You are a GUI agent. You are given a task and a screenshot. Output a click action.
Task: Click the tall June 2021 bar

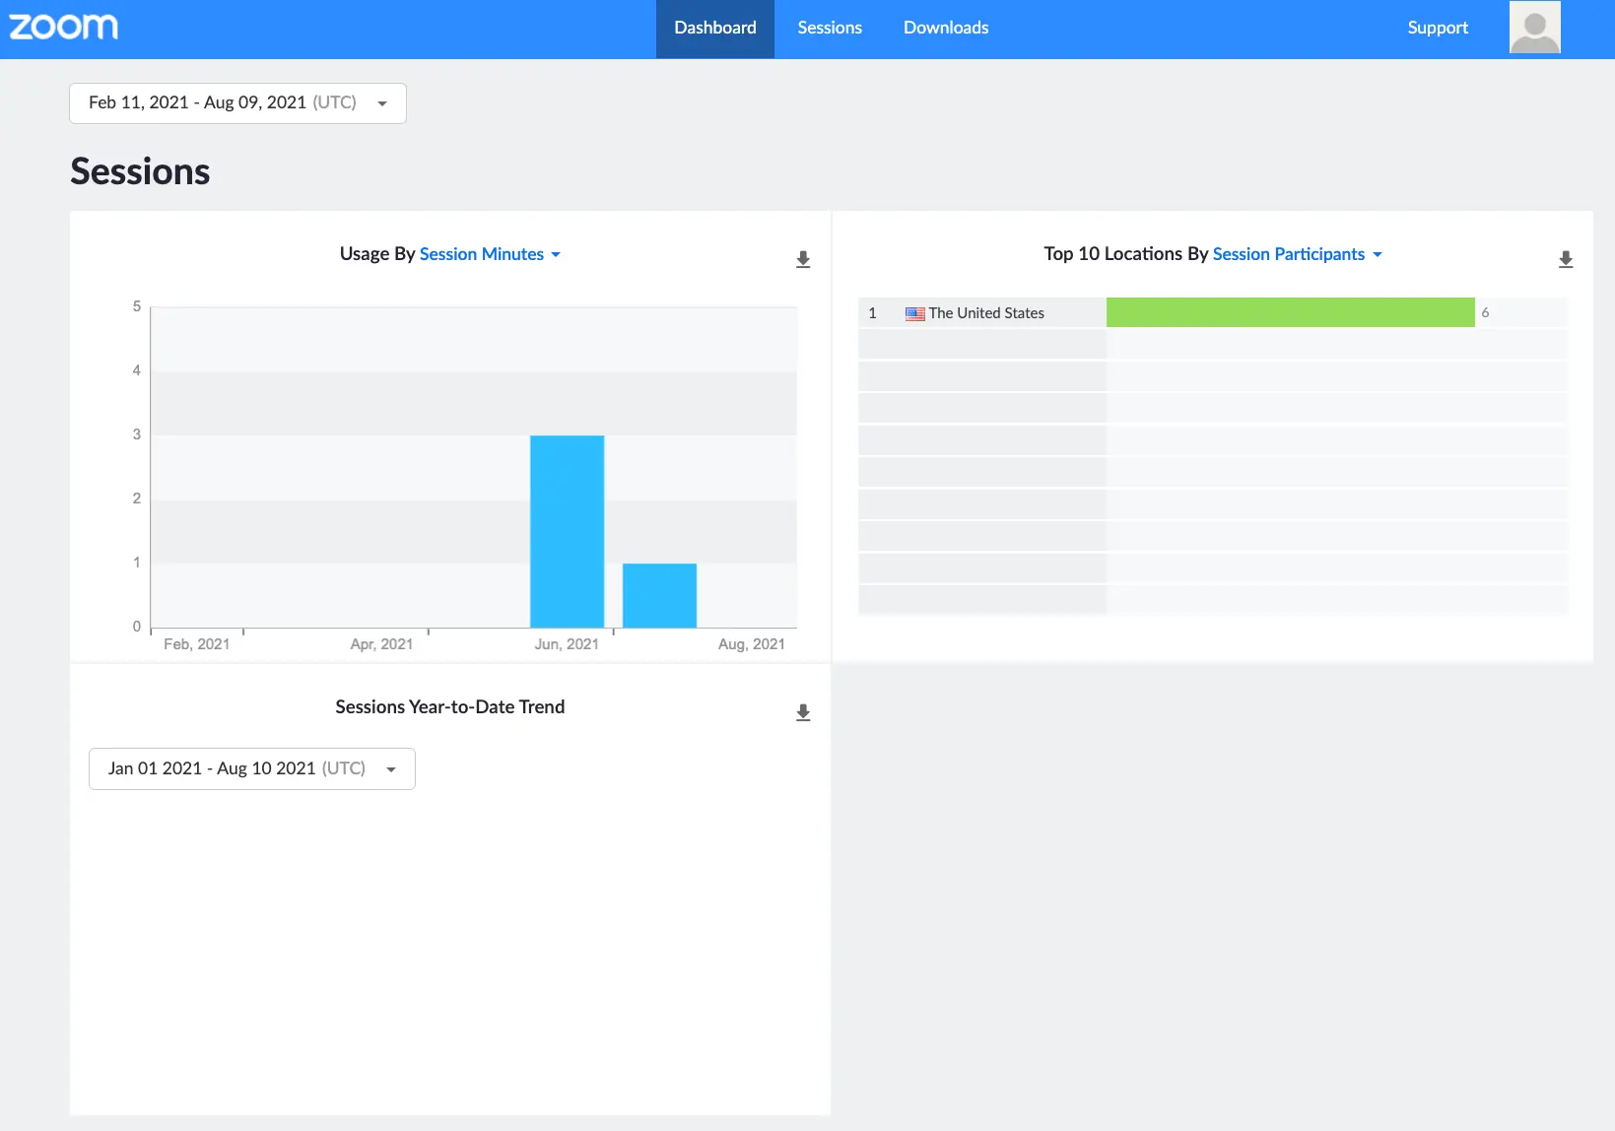pyautogui.click(x=567, y=531)
